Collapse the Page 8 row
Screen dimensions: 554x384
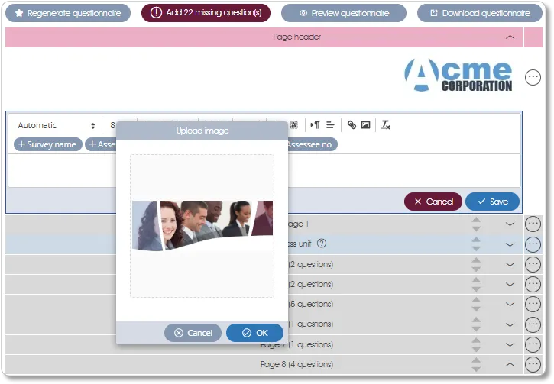(x=510, y=365)
